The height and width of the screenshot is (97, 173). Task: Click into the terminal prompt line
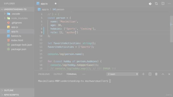click(75, 81)
